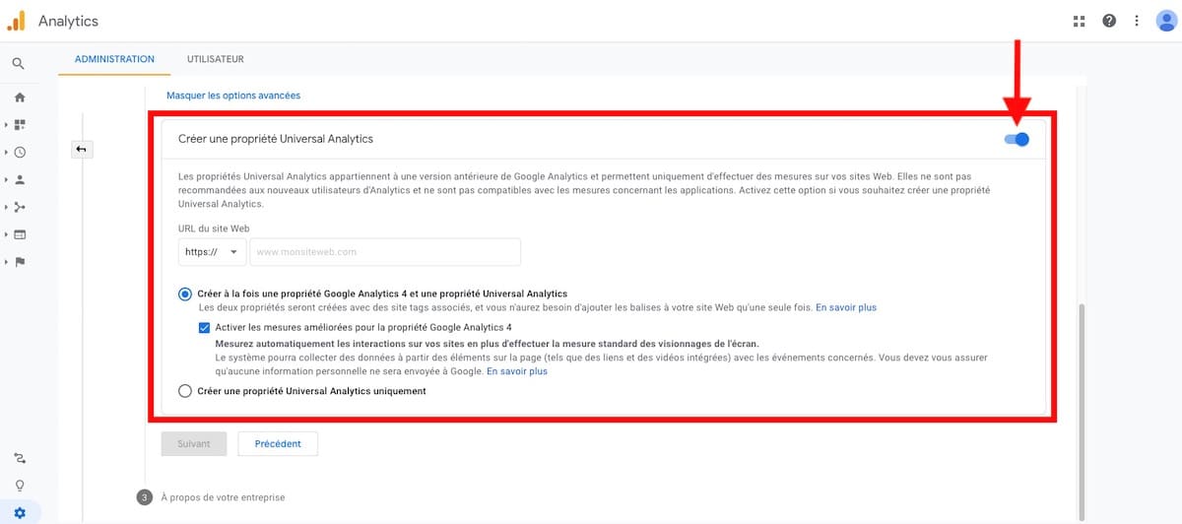Click Masquer les options avancées link

click(x=233, y=96)
